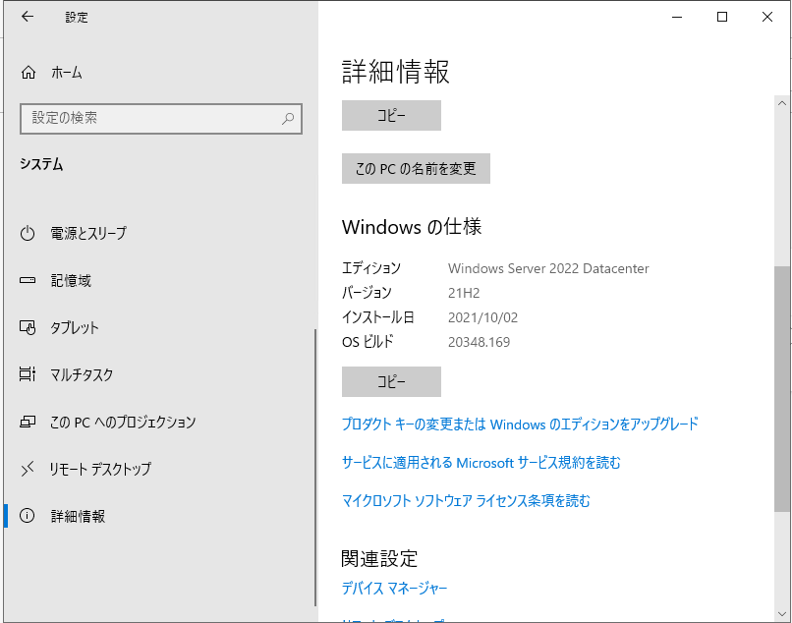Copy the Windows specifications with コピー

[x=391, y=381]
